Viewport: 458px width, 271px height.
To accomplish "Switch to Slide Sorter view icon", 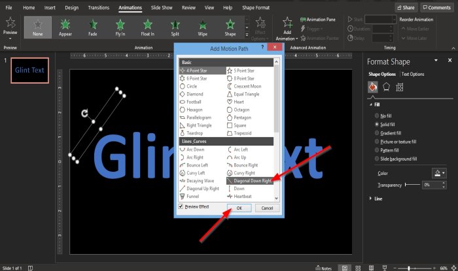I will pos(358,268).
